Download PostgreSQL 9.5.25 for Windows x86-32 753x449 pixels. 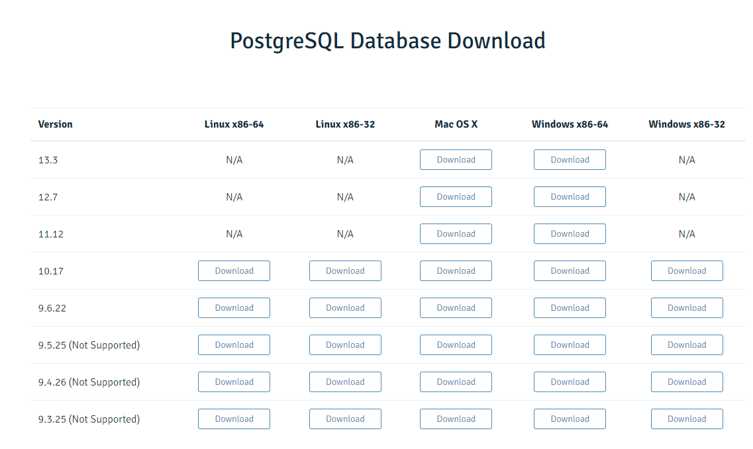[x=687, y=345]
